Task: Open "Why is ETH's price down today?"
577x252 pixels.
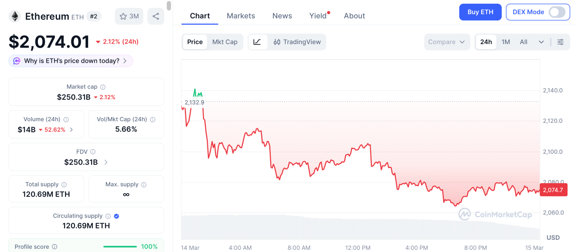Action: pyautogui.click(x=71, y=61)
